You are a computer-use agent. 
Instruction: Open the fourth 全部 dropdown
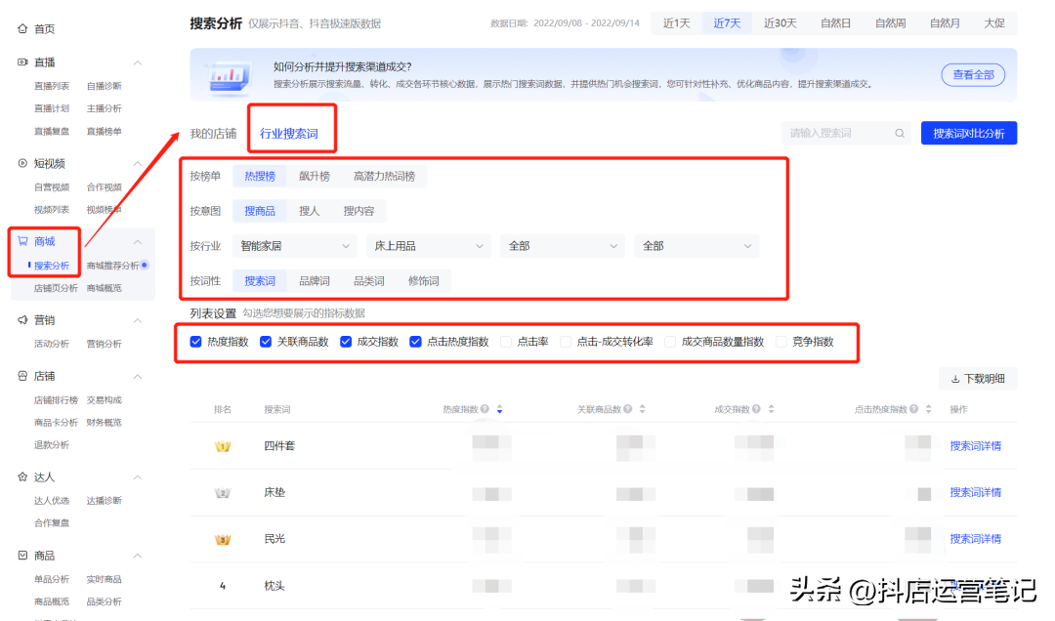coord(696,246)
